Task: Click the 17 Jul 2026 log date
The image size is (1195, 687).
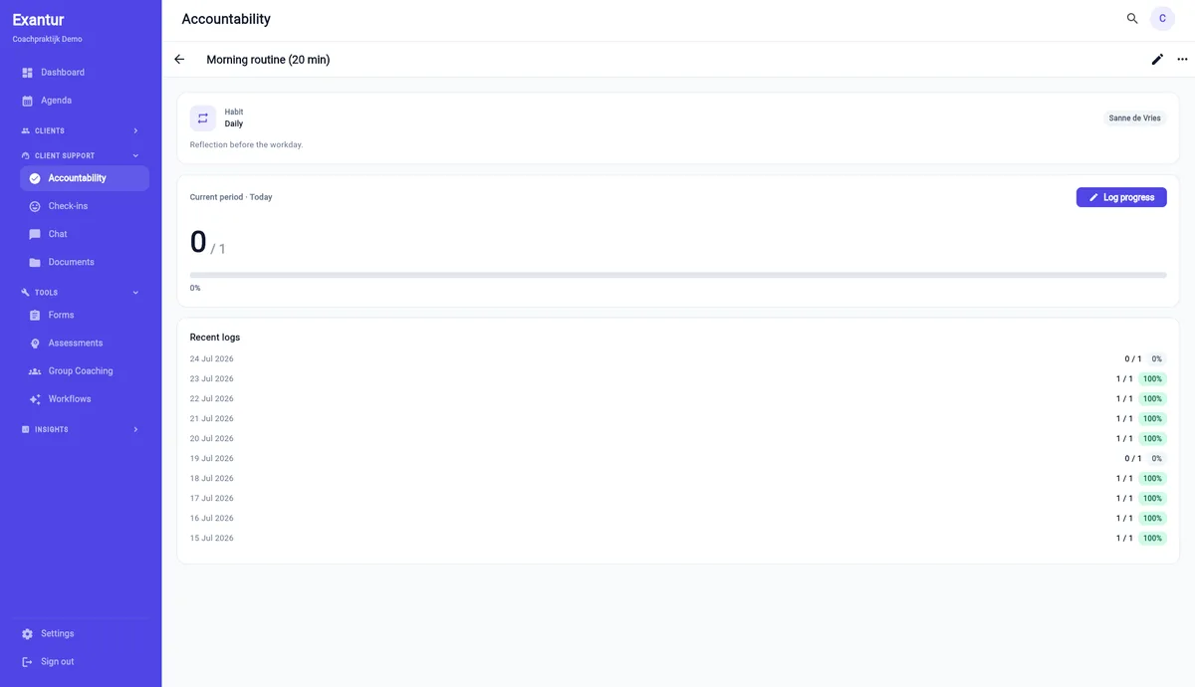Action: (212, 498)
